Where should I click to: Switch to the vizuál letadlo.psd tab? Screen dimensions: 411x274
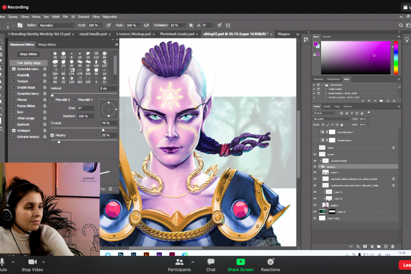94,34
